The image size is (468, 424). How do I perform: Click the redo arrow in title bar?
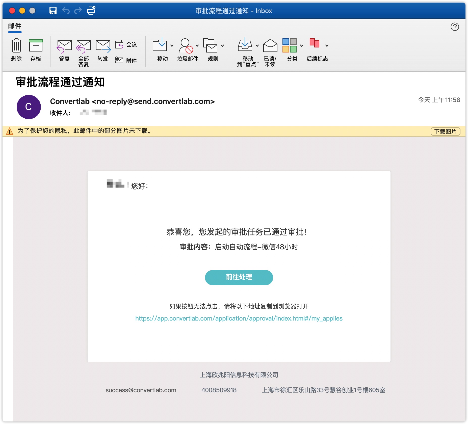[x=78, y=11]
